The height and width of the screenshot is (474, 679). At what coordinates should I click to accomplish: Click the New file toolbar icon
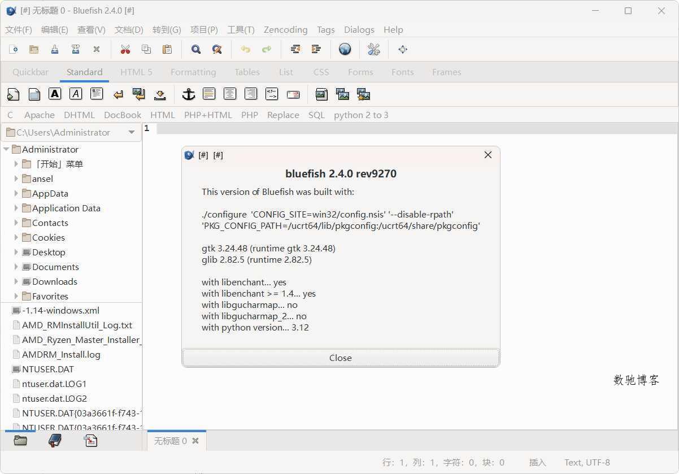pos(13,49)
